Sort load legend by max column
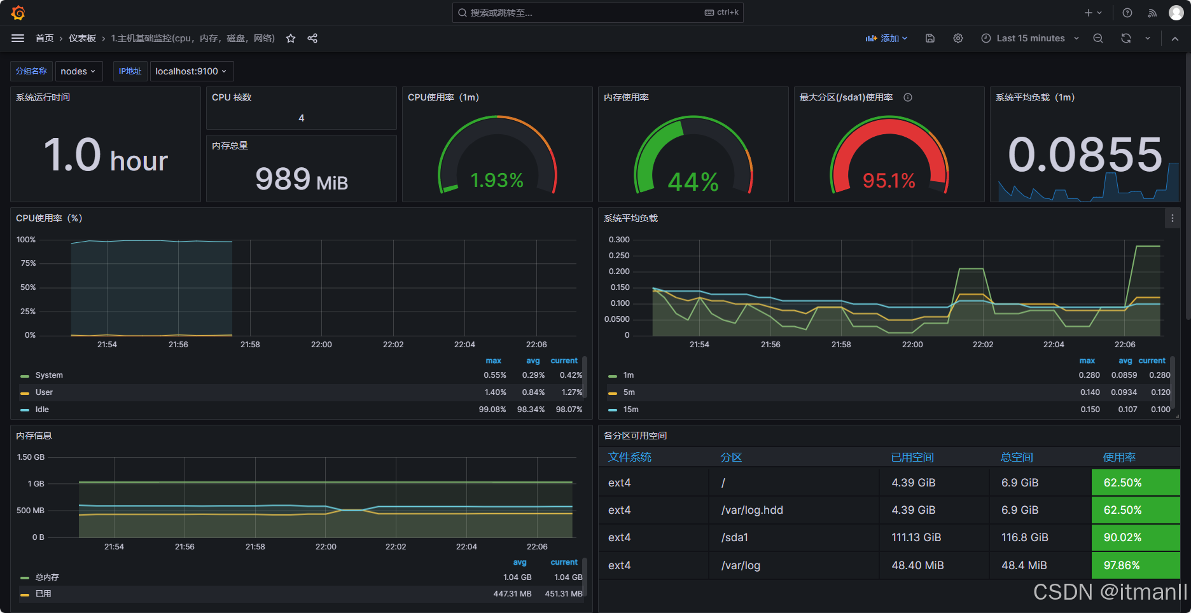Viewport: 1191px width, 613px height. coord(1087,361)
